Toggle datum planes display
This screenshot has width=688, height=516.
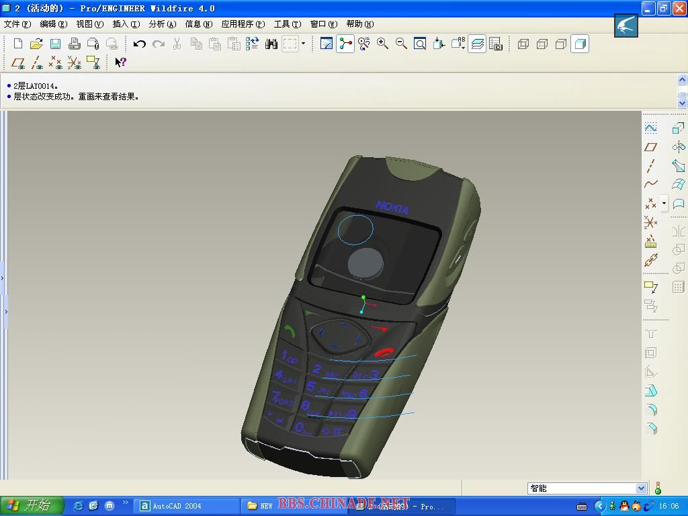(x=18, y=62)
